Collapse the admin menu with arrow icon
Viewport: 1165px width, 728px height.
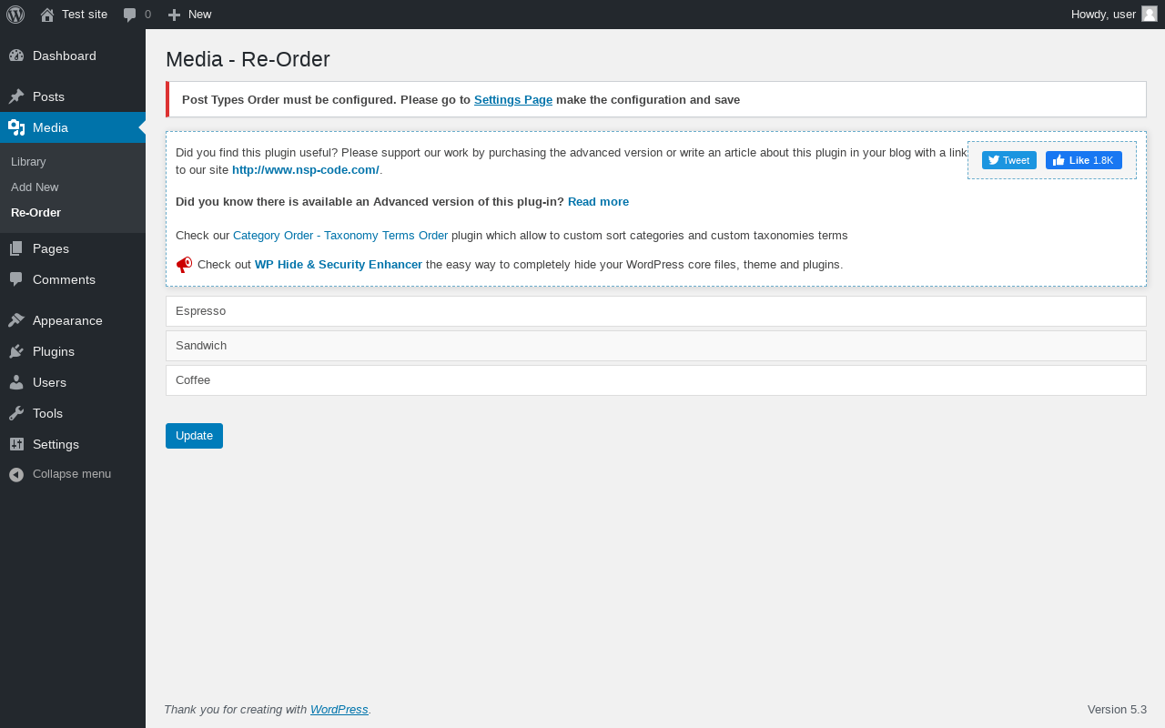coord(16,474)
